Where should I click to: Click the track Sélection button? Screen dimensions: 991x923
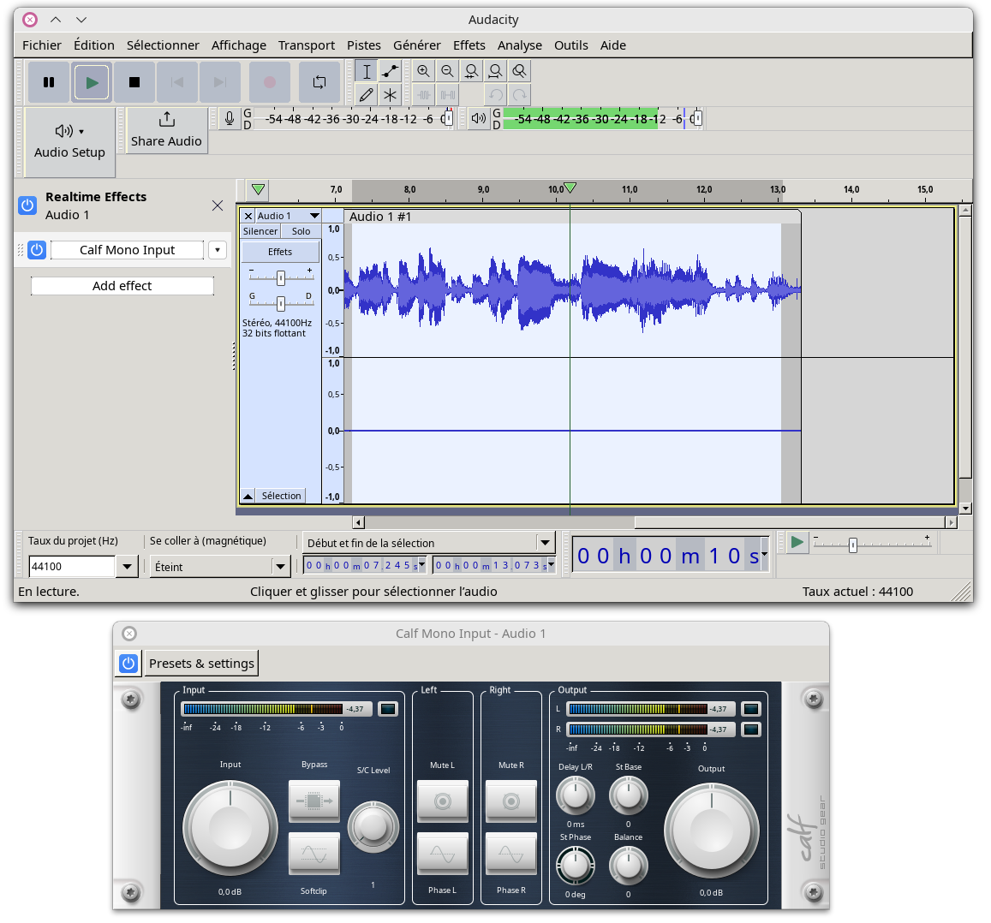point(281,497)
